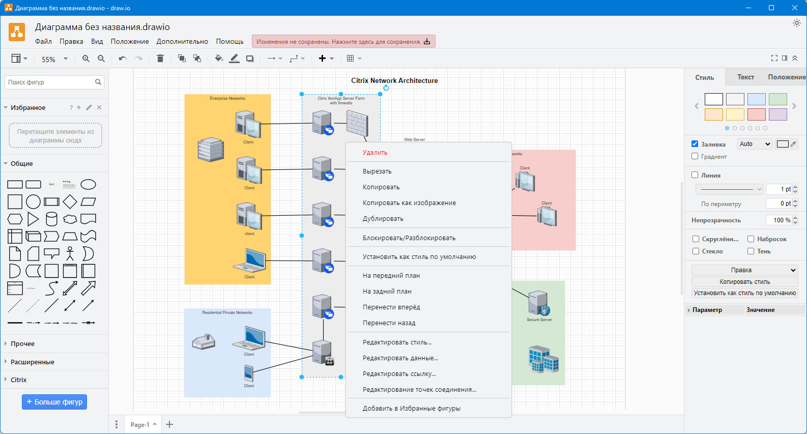Toggle the shadow toolbar icon
The image size is (807, 434).
(x=250, y=59)
